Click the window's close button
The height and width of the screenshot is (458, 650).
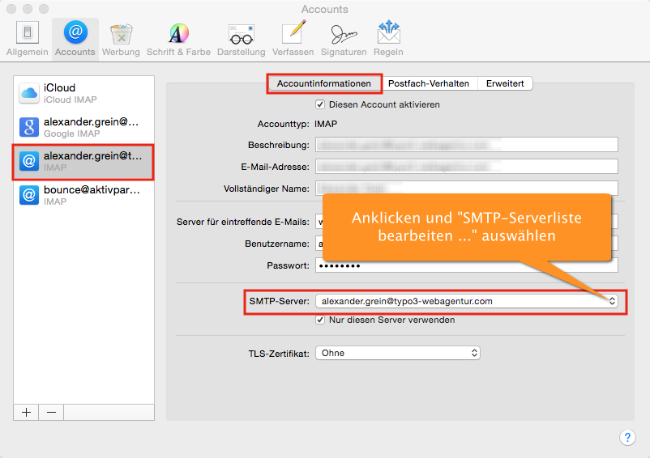click(x=11, y=9)
